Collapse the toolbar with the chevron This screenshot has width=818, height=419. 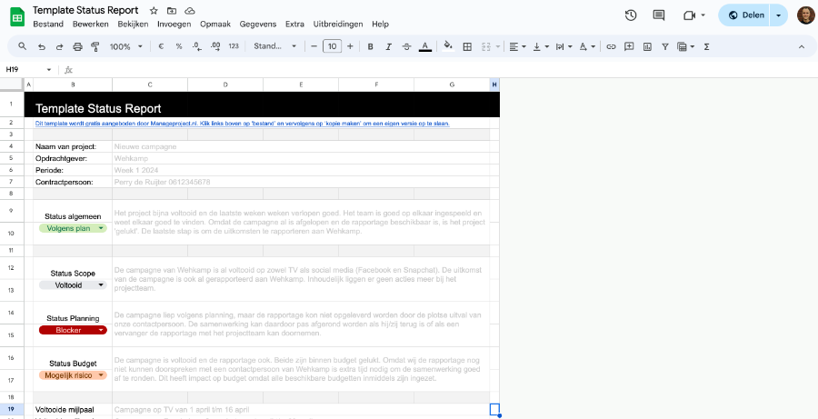click(802, 46)
